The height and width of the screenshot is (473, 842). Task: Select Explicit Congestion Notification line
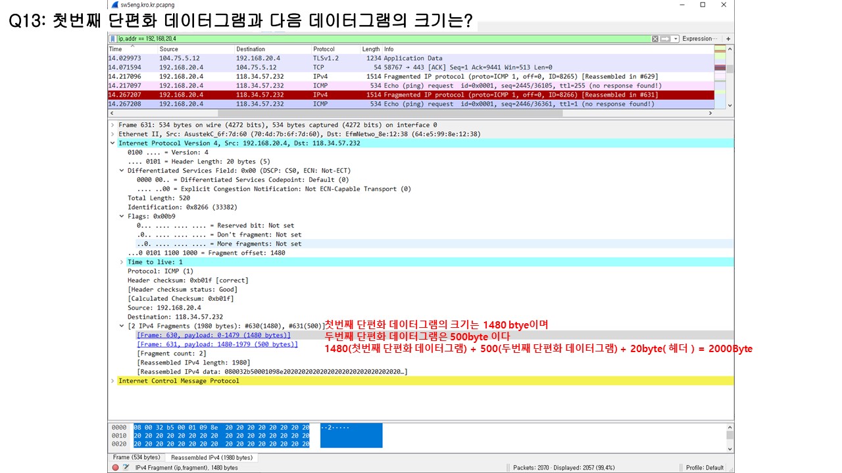(x=274, y=189)
